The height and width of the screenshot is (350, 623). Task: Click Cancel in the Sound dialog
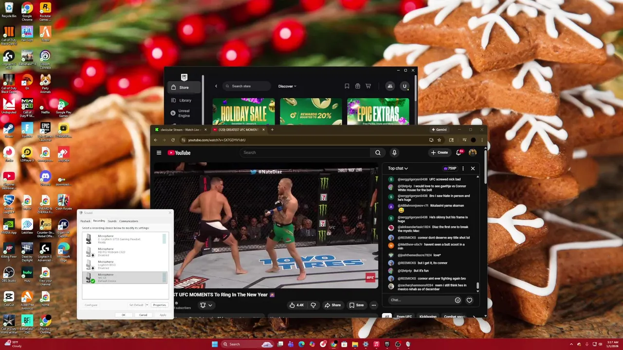click(x=143, y=315)
